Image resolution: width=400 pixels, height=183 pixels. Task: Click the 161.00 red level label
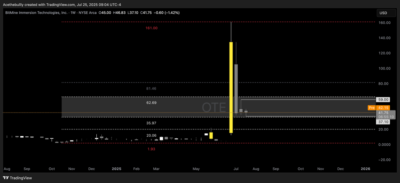pyautogui.click(x=151, y=28)
